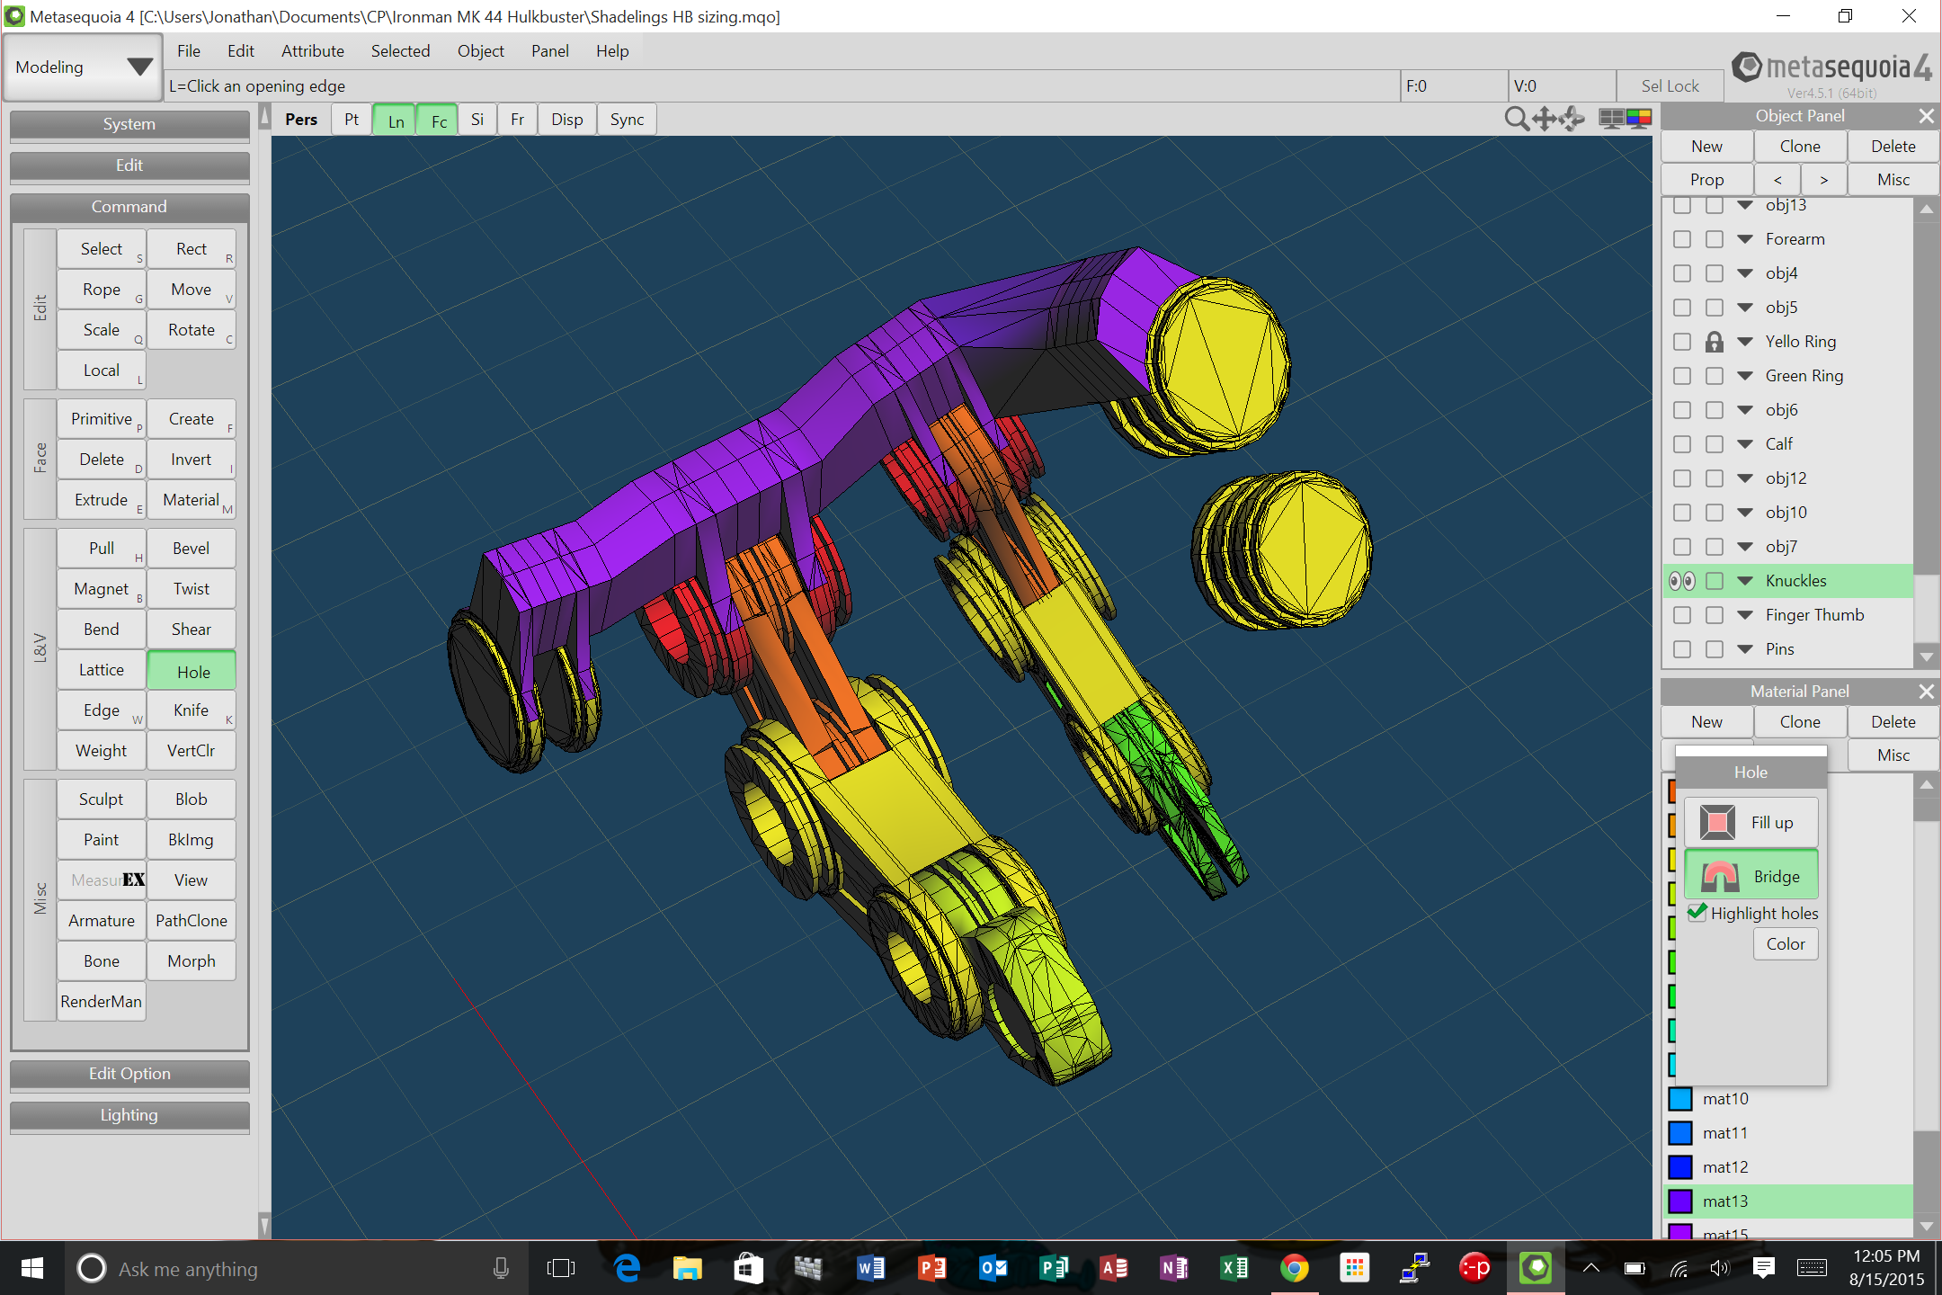The width and height of the screenshot is (1942, 1295).
Task: Expand the Edit Option section
Action: (129, 1074)
